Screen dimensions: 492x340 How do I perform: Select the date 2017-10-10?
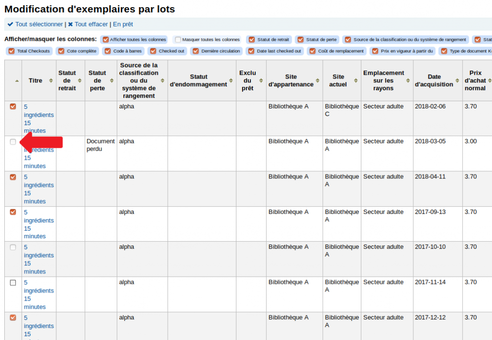click(430, 246)
